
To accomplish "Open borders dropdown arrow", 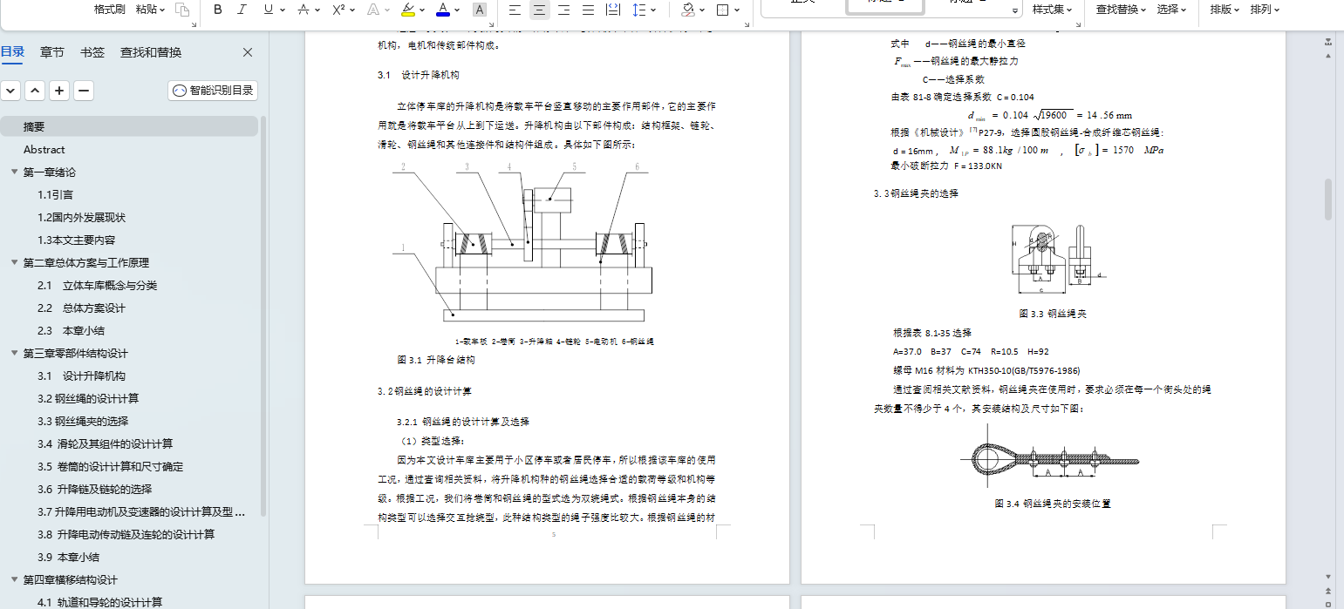I will 738,10.
